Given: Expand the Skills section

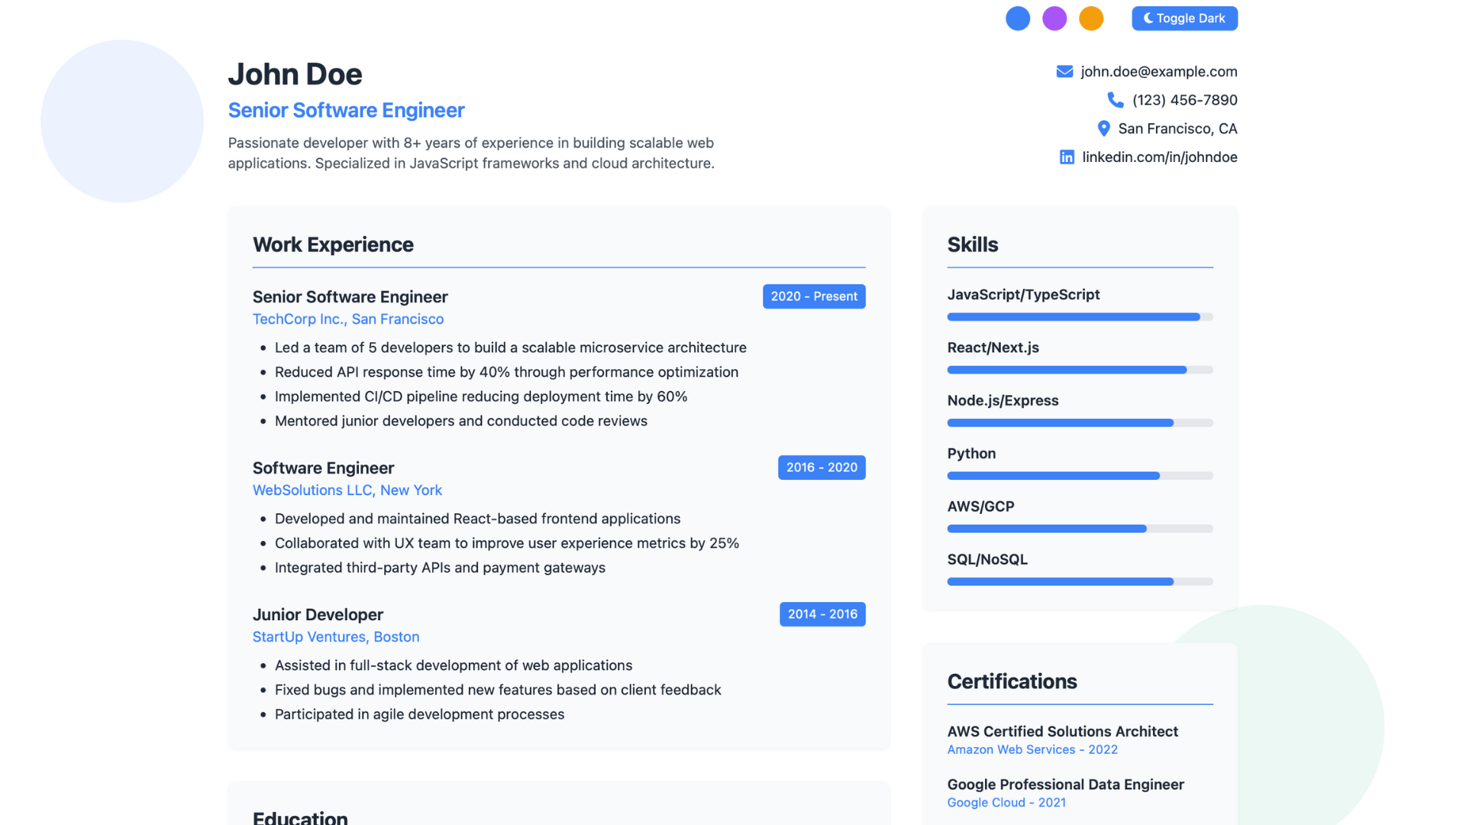Looking at the screenshot, I should tap(973, 244).
